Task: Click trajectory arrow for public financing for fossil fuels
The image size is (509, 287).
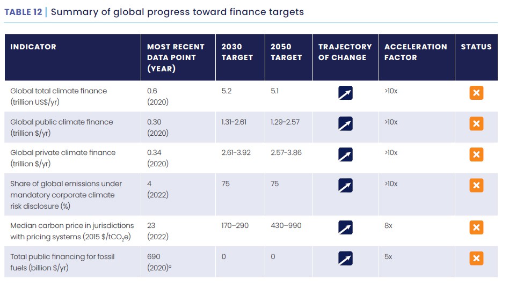Action: click(x=345, y=259)
